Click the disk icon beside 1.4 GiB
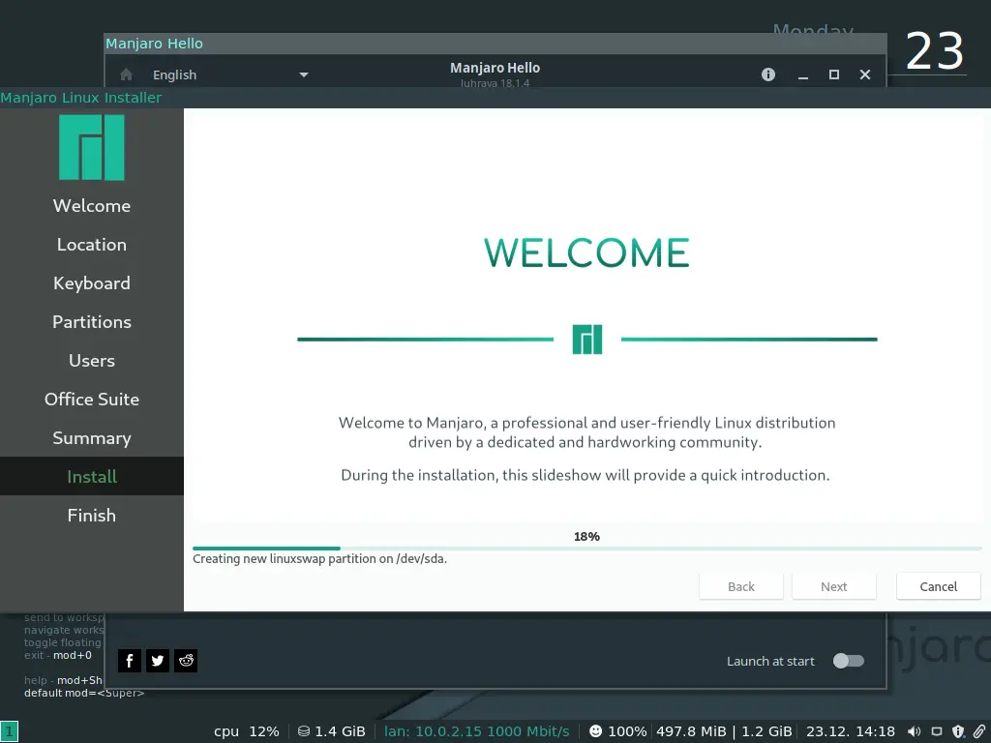The width and height of the screenshot is (991, 743). point(303,731)
